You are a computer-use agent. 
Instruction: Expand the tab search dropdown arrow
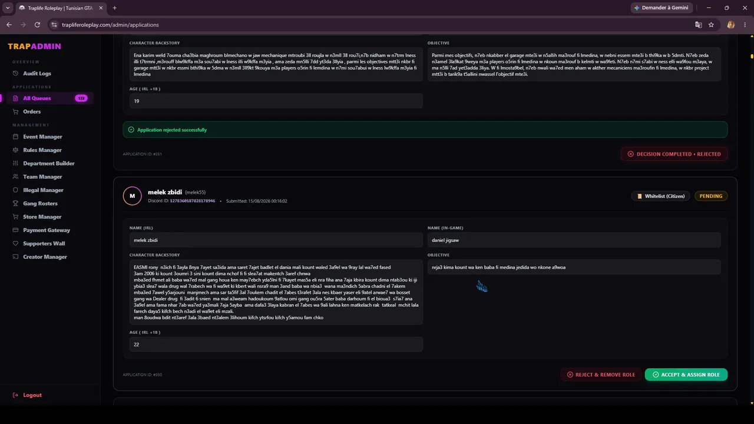pyautogui.click(x=8, y=8)
